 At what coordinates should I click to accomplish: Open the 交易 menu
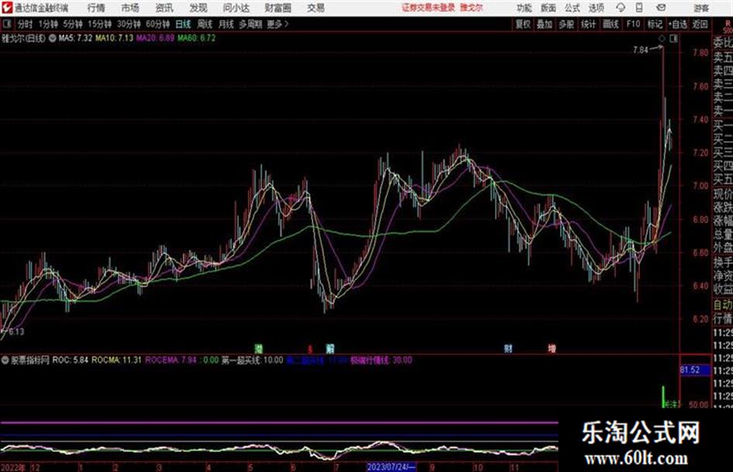pos(316,8)
